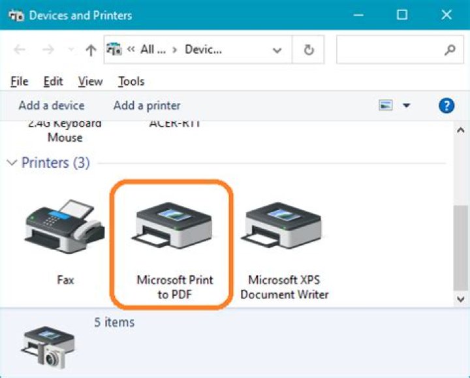Click the scrollbar up arrow
470x378 pixels.
click(x=461, y=130)
